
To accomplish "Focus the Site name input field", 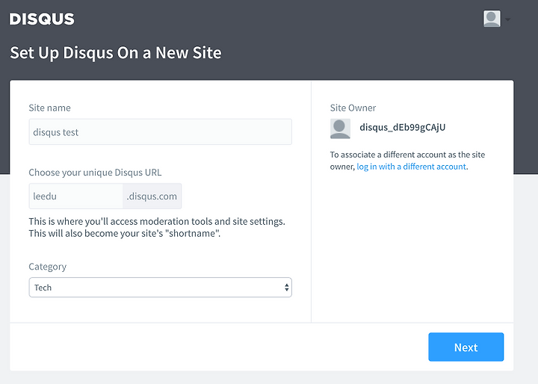I will tap(160, 131).
